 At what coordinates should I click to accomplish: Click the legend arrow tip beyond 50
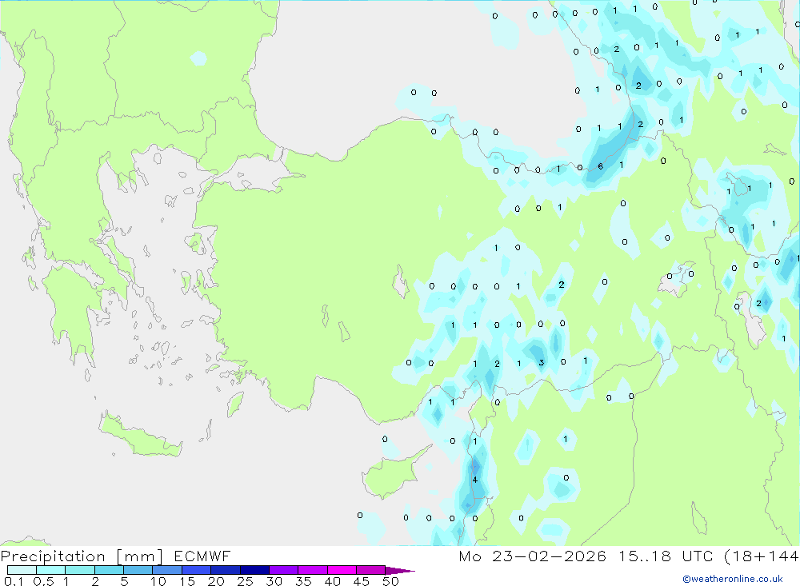[400, 571]
